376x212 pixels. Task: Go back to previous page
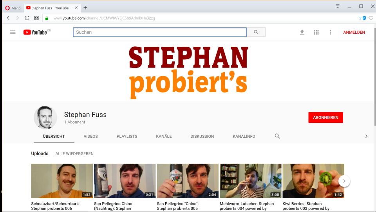pyautogui.click(x=8, y=18)
